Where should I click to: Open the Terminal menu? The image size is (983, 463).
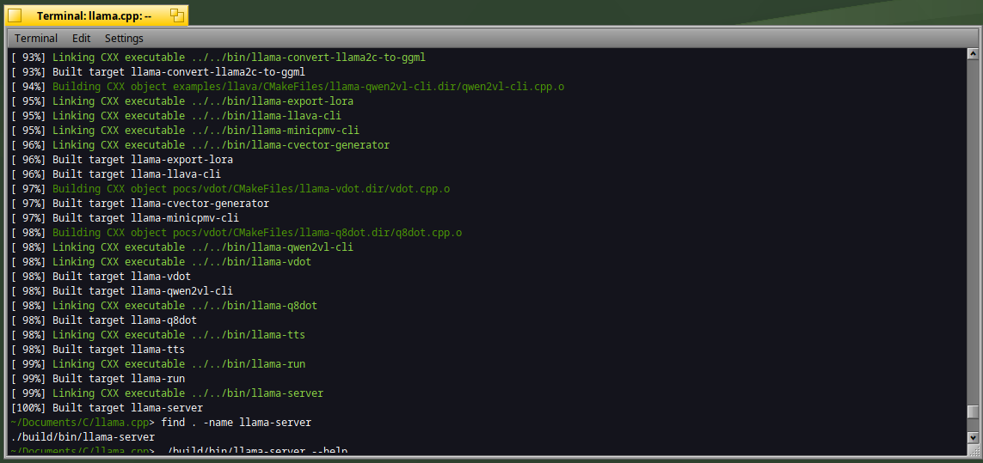[x=36, y=38]
